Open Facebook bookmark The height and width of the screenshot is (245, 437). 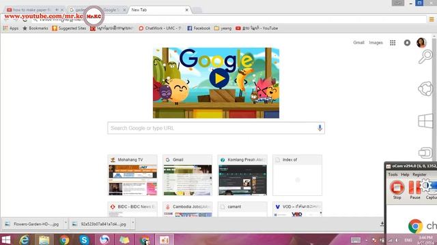(199, 28)
